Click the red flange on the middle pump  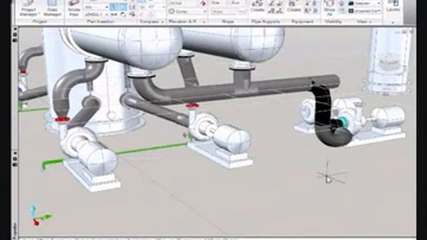tap(192, 105)
